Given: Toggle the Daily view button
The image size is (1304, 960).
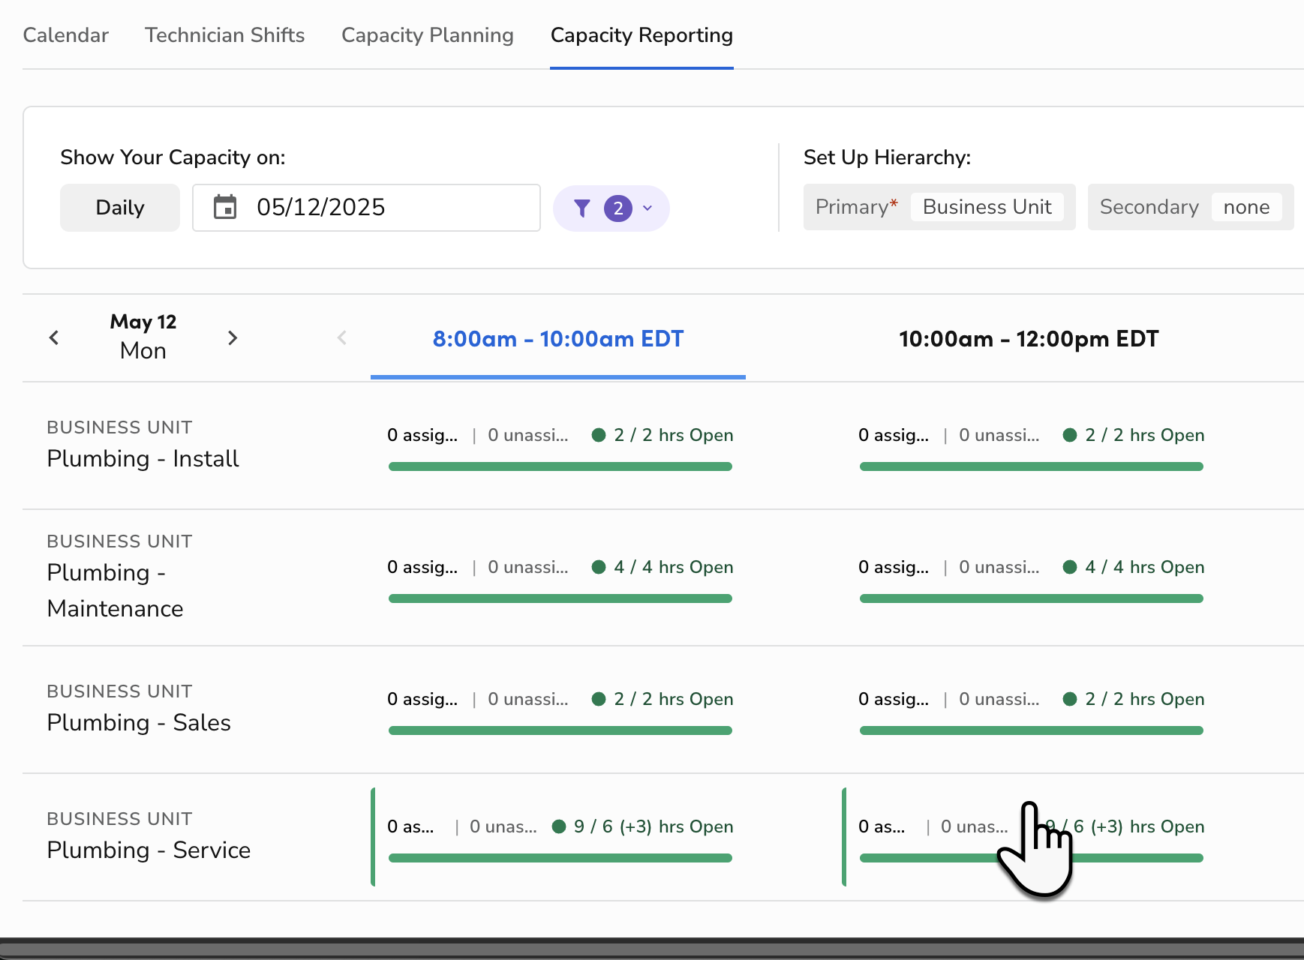Looking at the screenshot, I should [119, 208].
